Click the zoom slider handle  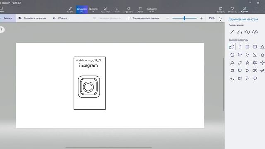click(184, 18)
